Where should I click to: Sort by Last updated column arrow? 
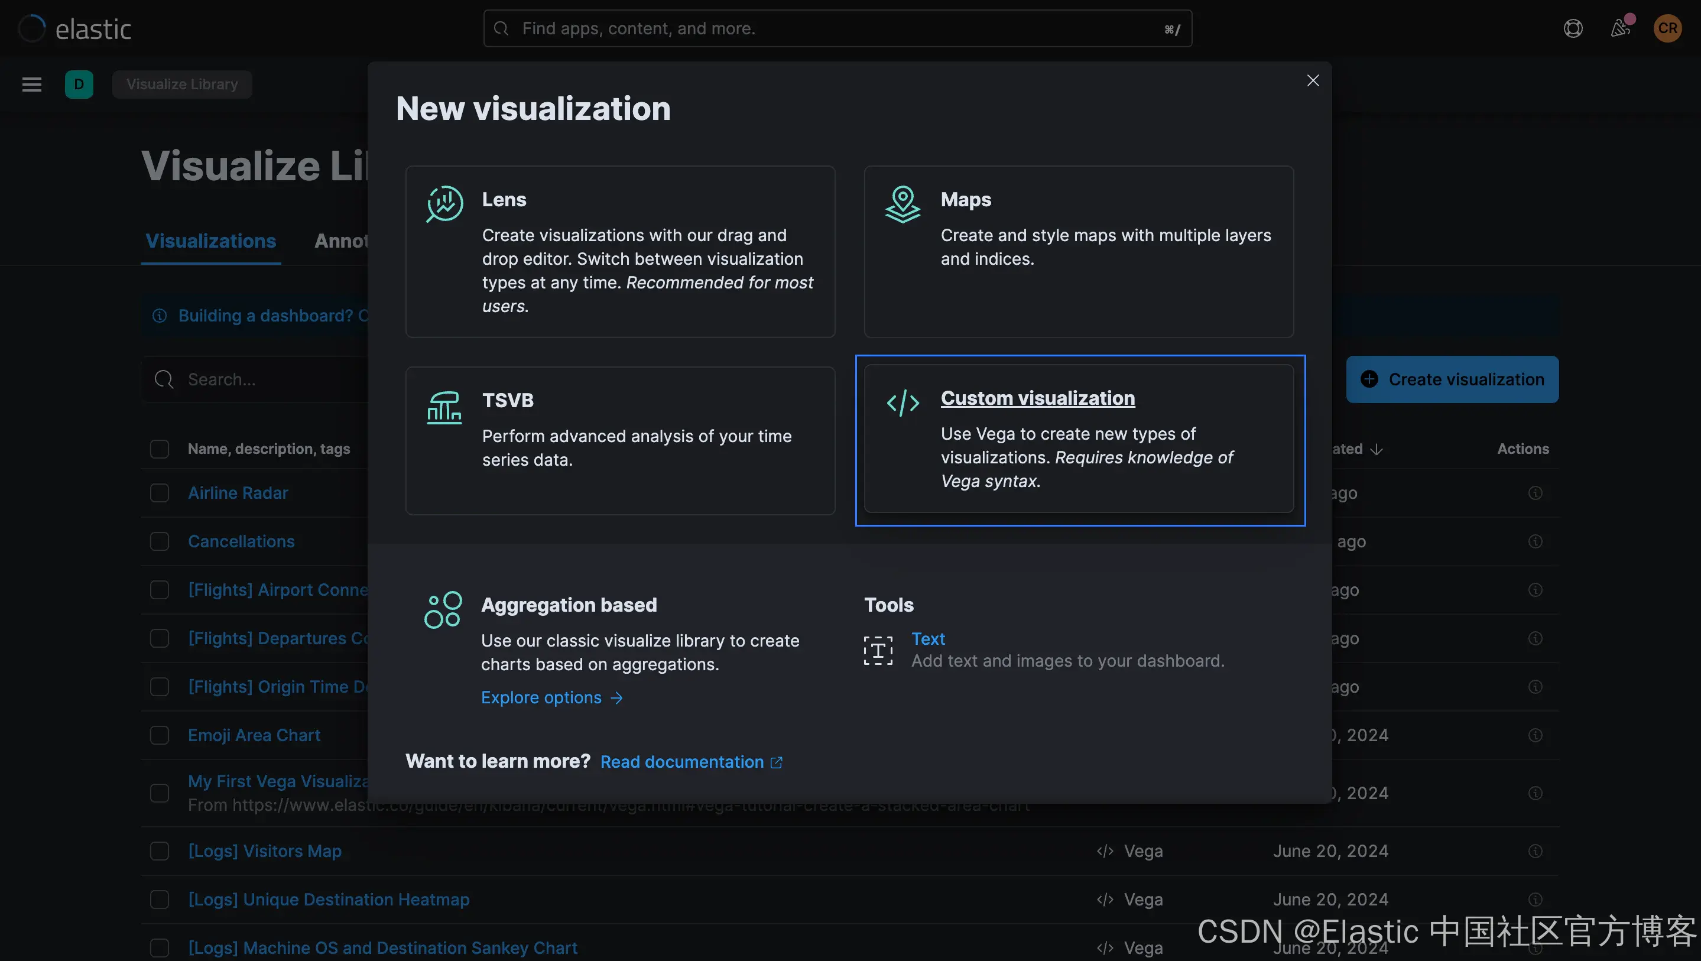[x=1376, y=449]
